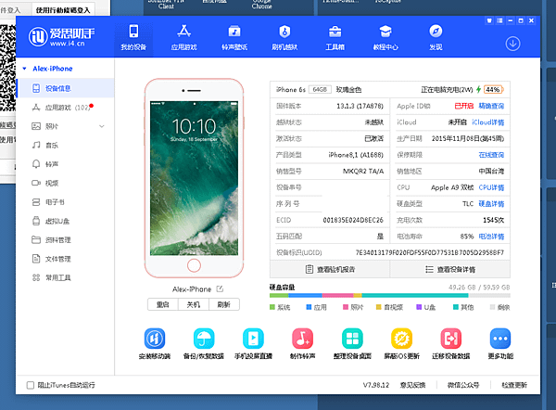
Task: Collapse the Alex-iPhone device tree
Action: pyautogui.click(x=24, y=69)
